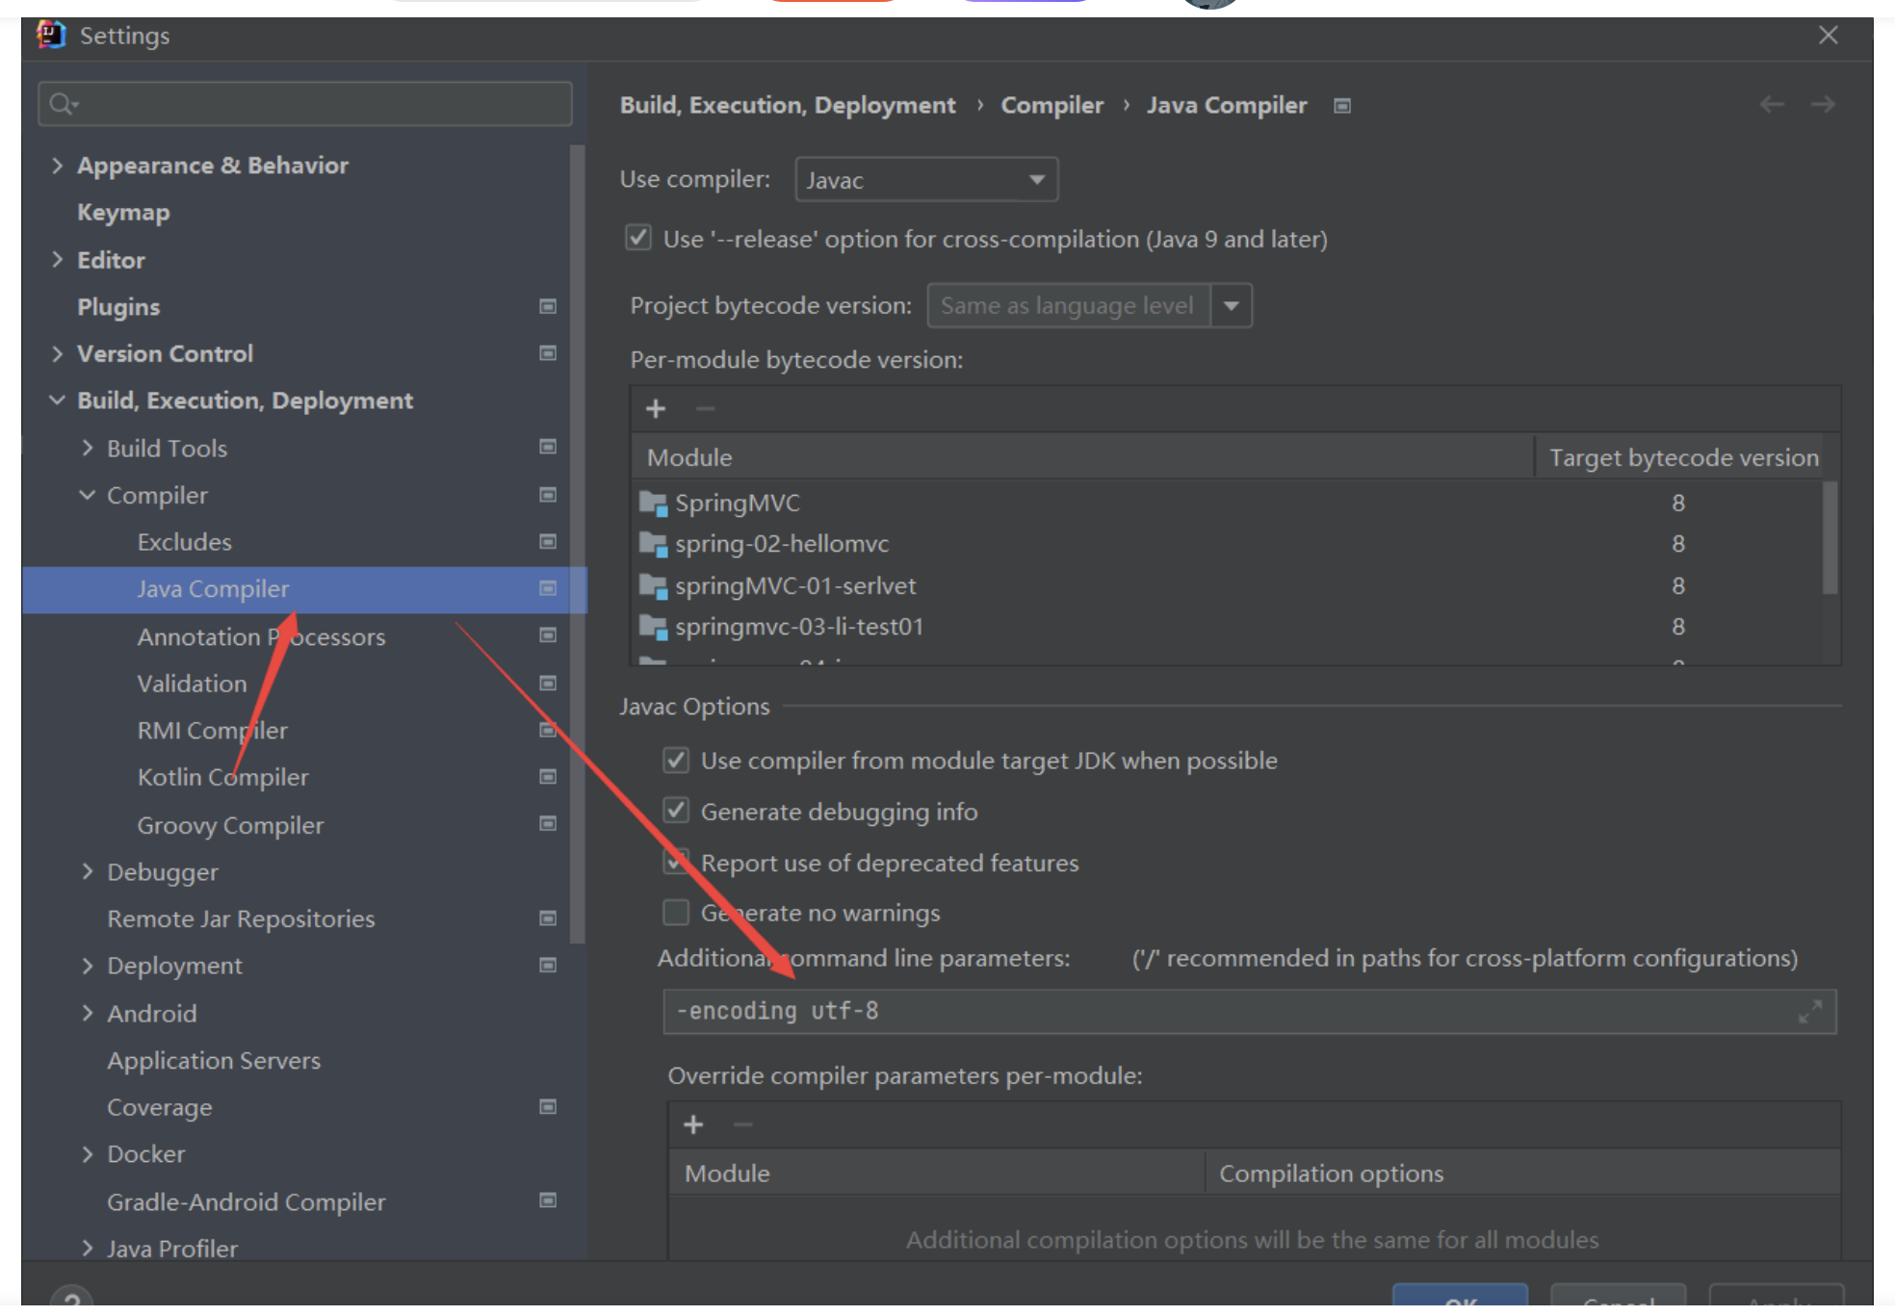Click the Compiler breadcrumb link
Image resolution: width=1895 pixels, height=1316 pixels.
(1051, 105)
